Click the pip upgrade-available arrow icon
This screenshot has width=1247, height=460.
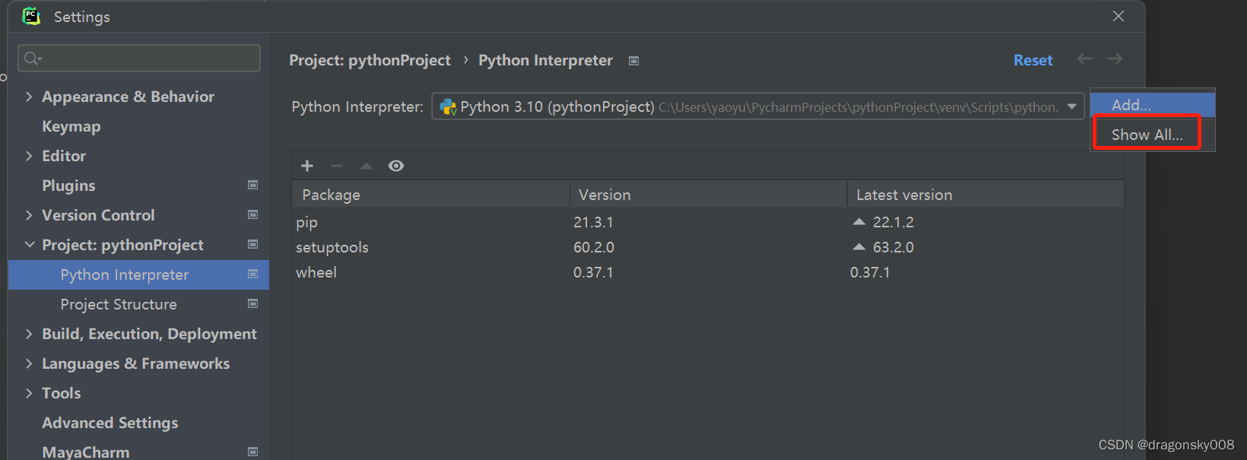point(859,222)
